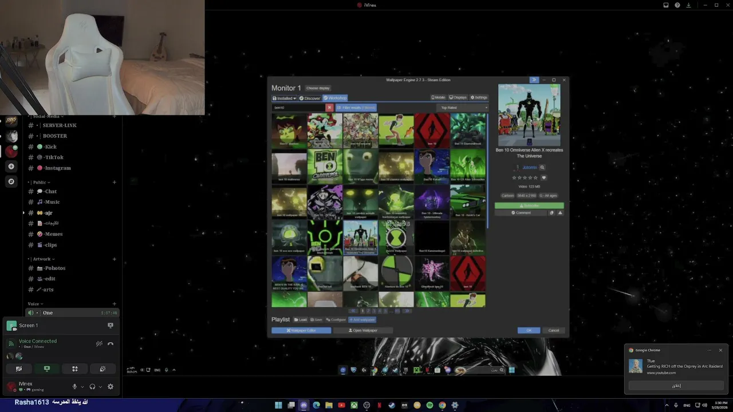This screenshot has height=412, width=733.
Task: Go to next page of workshop results
Action: point(407,311)
